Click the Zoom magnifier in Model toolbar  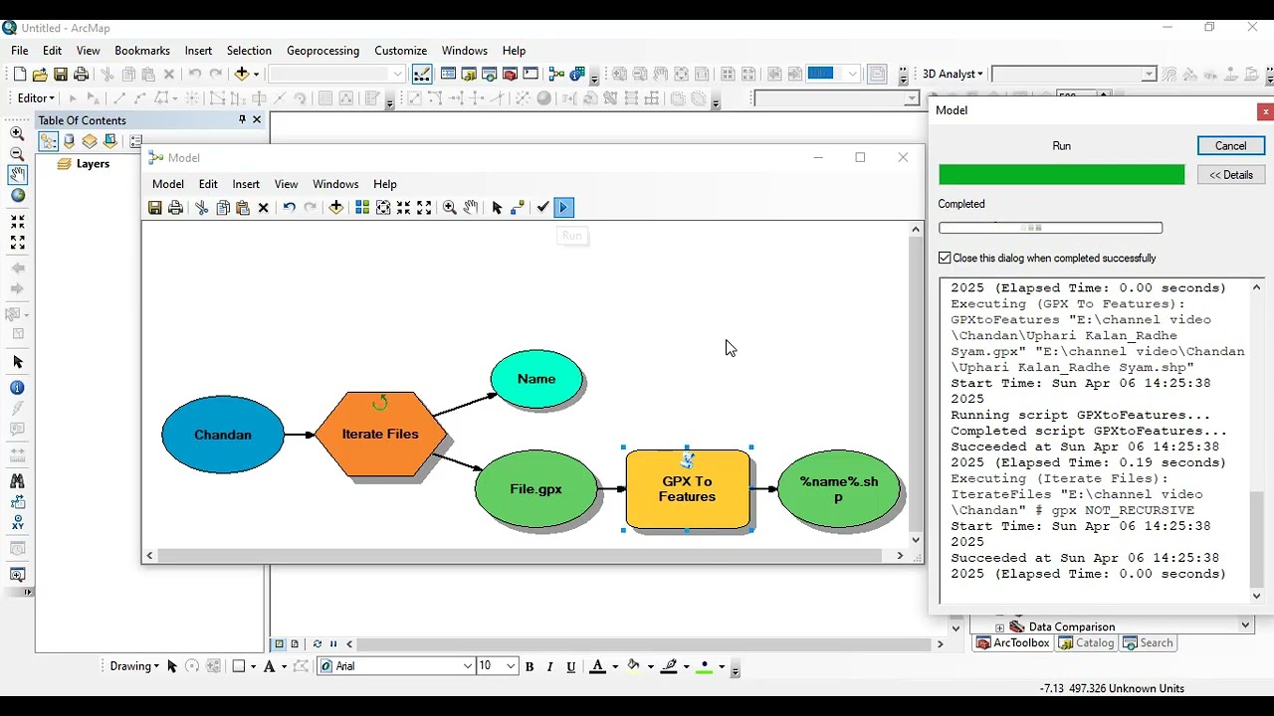[x=450, y=207]
